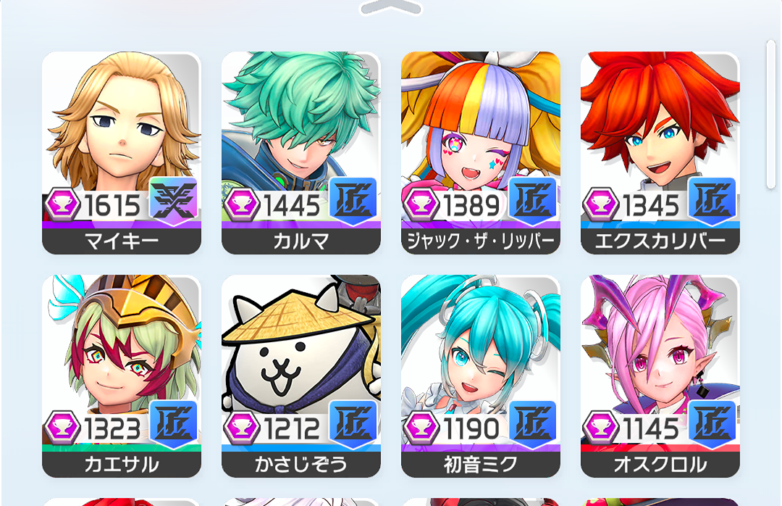Viewport: 782px width, 506px height.
Task: Open the かさじぞう cat character card
Action: 301,376
